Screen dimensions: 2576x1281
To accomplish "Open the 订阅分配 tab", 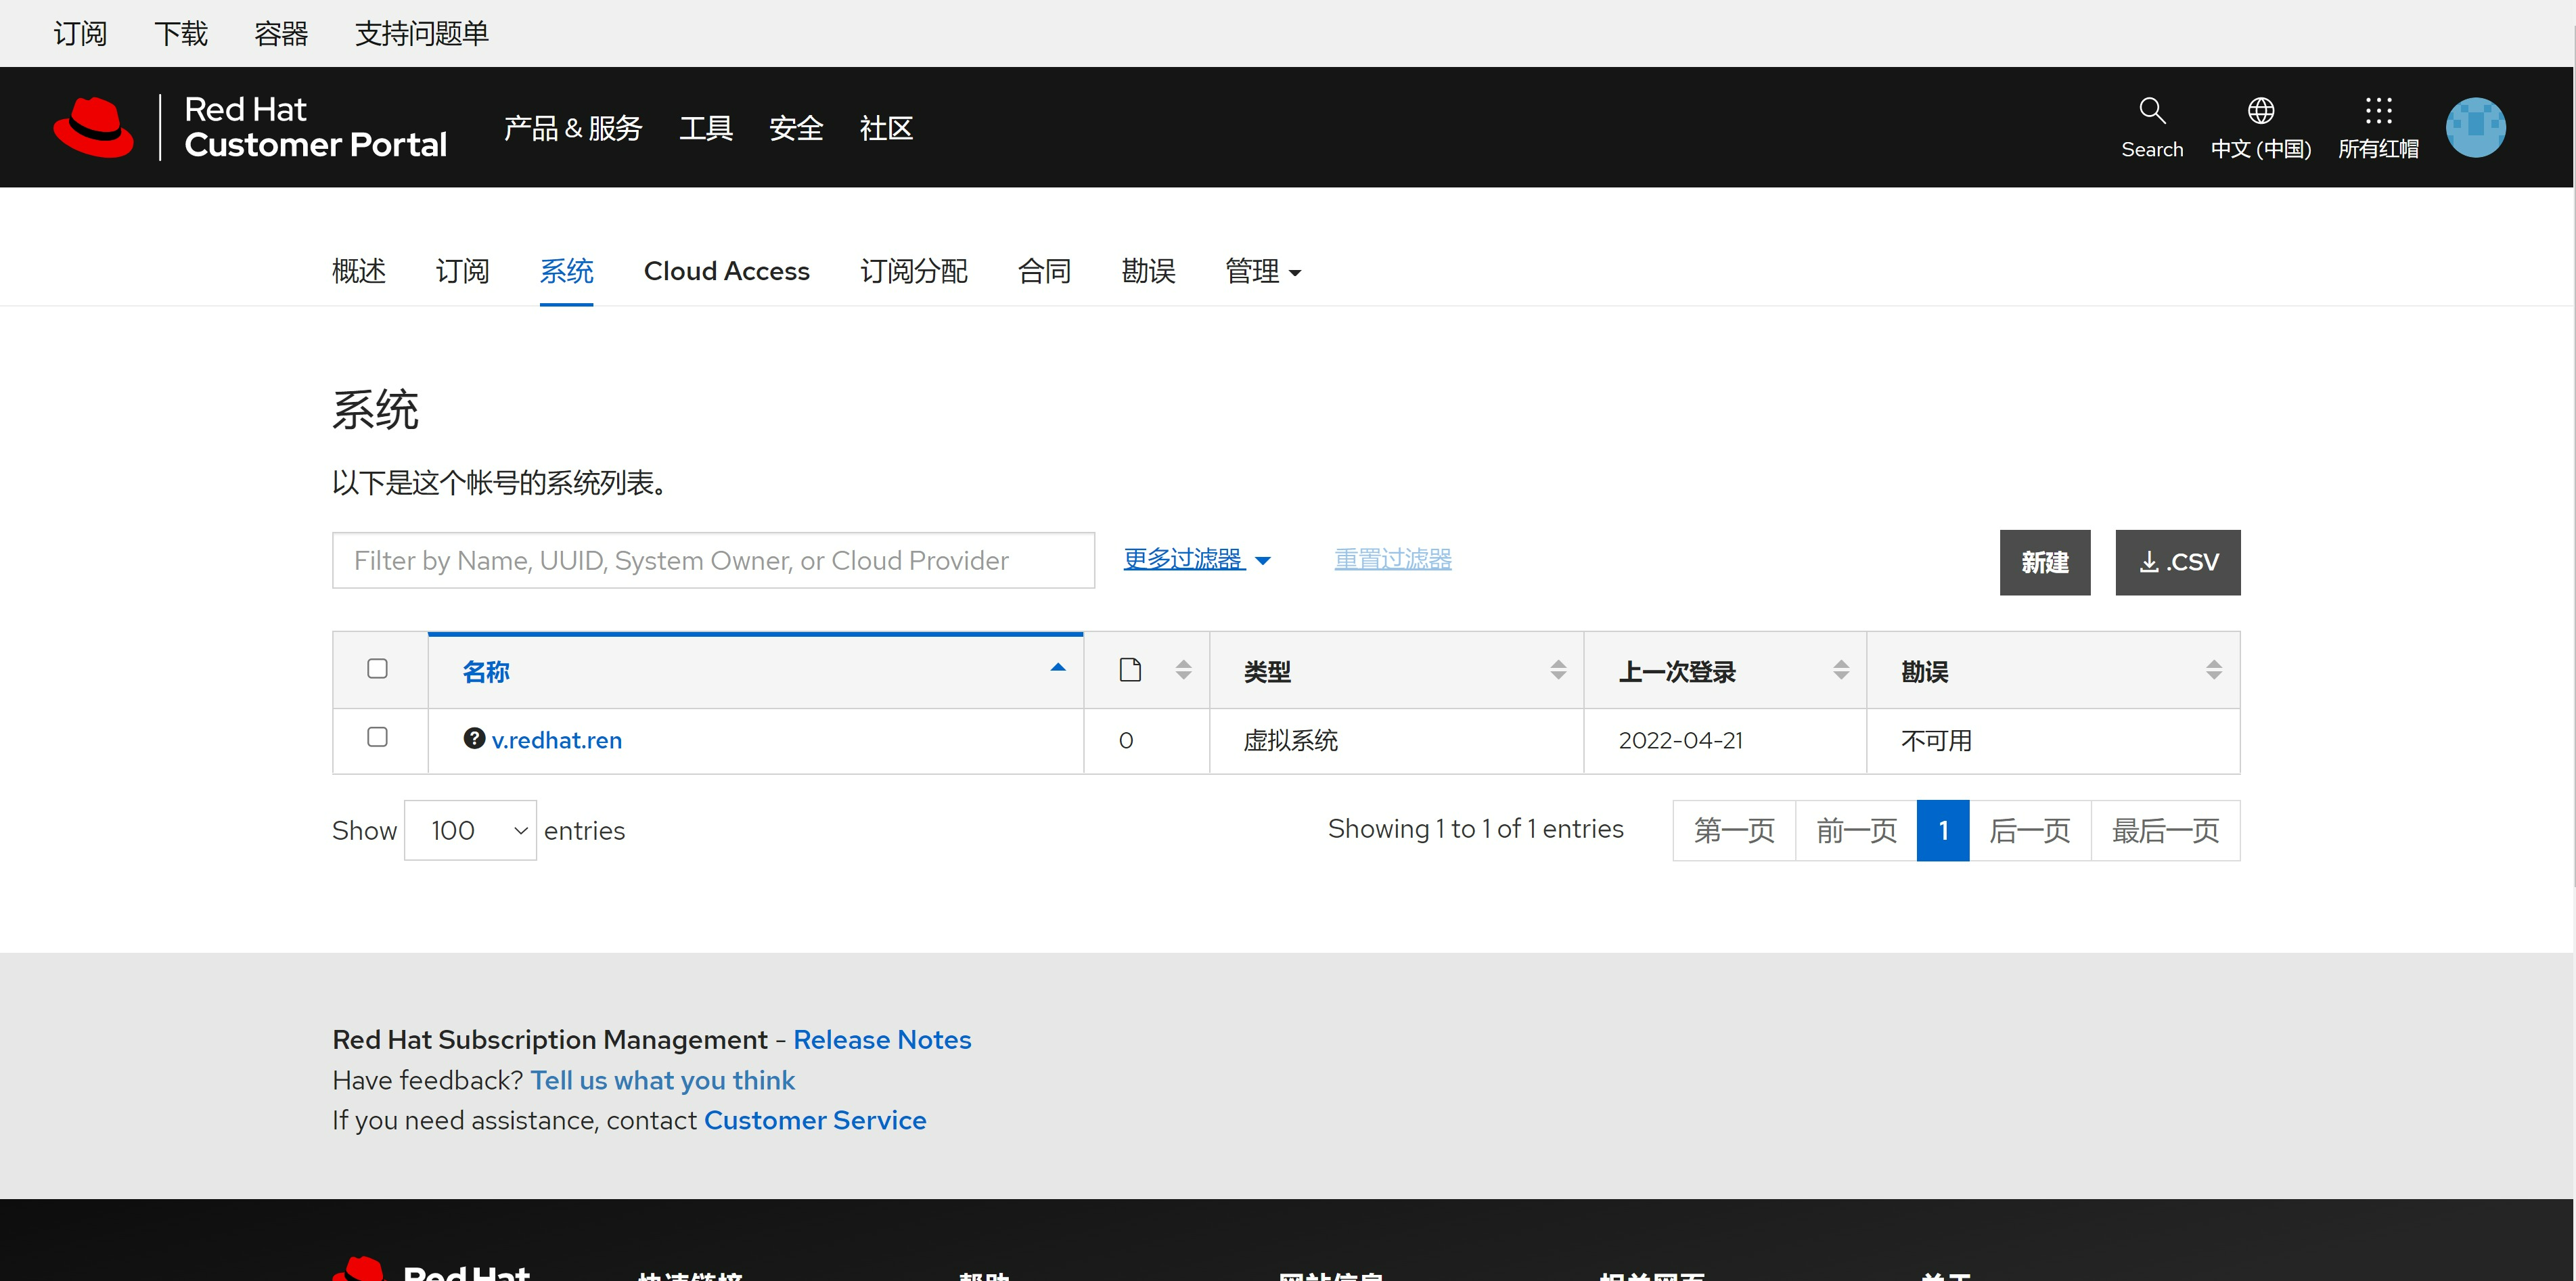I will coord(913,271).
